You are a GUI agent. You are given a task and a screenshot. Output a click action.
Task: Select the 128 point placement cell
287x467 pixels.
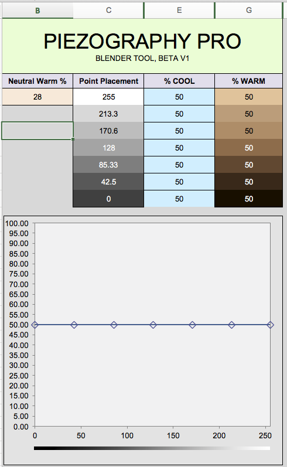pos(108,148)
